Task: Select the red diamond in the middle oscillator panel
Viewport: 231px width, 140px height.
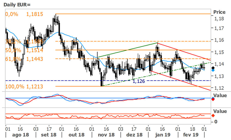Action: click(213, 99)
